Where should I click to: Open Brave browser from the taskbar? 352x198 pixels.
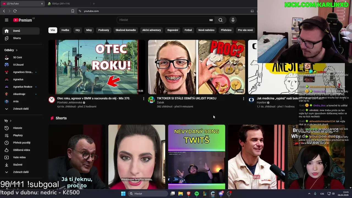click(x=189, y=194)
